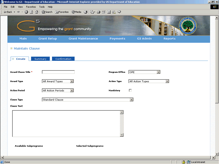The height and width of the screenshot is (164, 219).
Task: Click horizontal scrollbar left arrow
Action: (x=2, y=158)
